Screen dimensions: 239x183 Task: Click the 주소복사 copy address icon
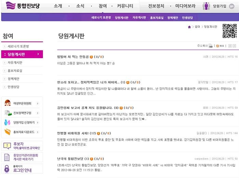tap(211, 45)
